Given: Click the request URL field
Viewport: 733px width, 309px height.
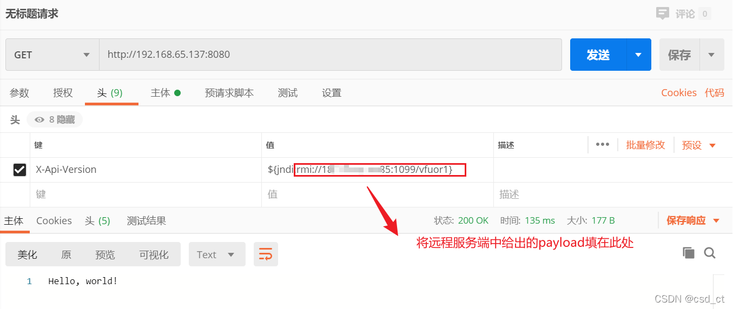Looking at the screenshot, I should point(331,55).
